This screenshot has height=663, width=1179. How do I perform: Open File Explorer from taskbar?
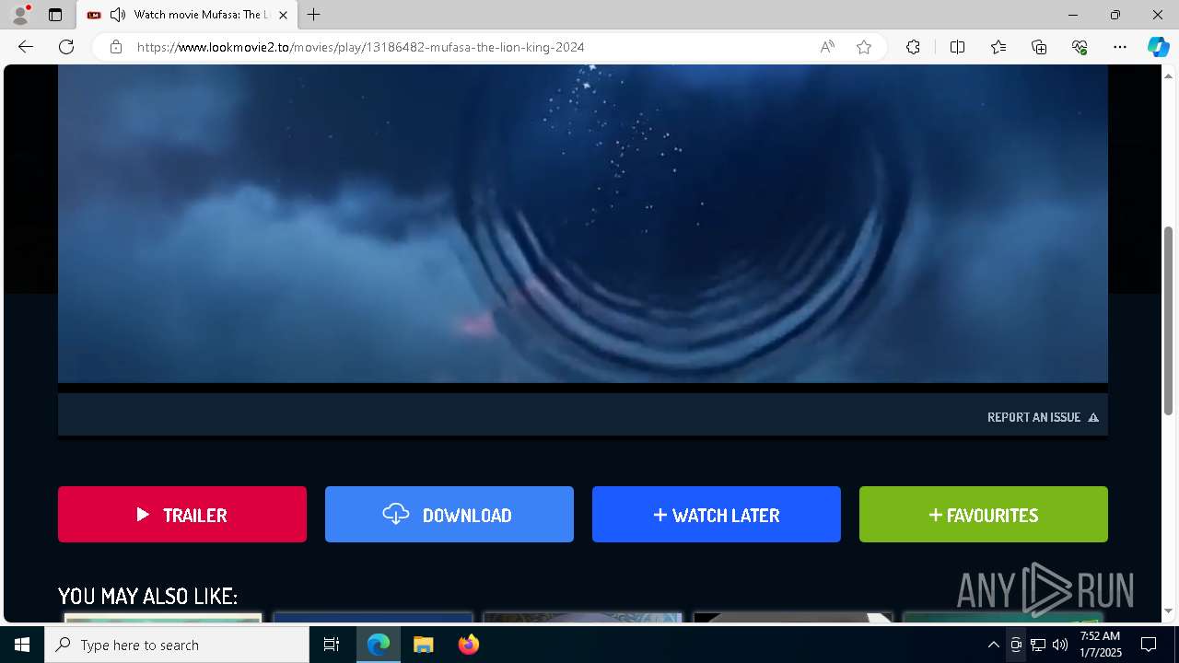423,645
